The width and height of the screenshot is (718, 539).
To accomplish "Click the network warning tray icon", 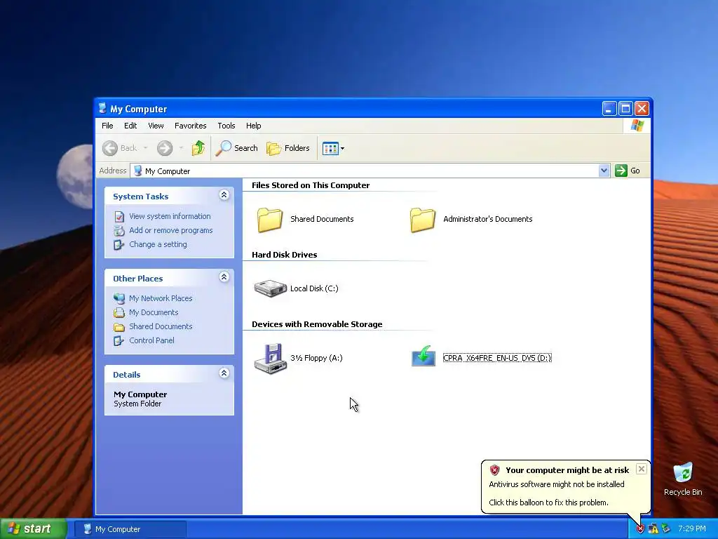I will tap(653, 529).
